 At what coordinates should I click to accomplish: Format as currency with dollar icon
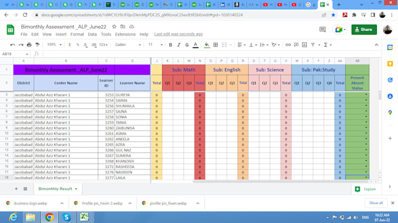(x=70, y=45)
